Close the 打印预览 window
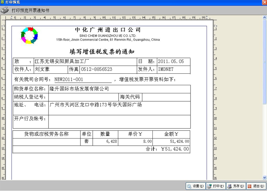The height and width of the screenshot is (196, 267). (265, 2)
